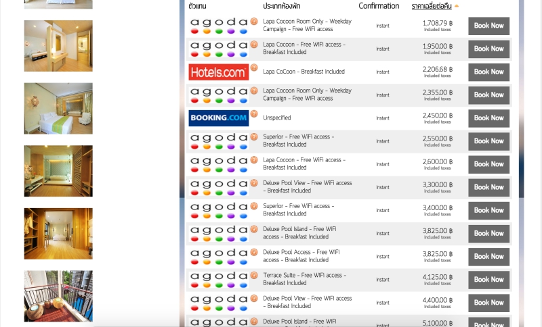
Task: Click the 'Lapa CoCoon - Breakfast Included' room text
Action: [x=304, y=72]
